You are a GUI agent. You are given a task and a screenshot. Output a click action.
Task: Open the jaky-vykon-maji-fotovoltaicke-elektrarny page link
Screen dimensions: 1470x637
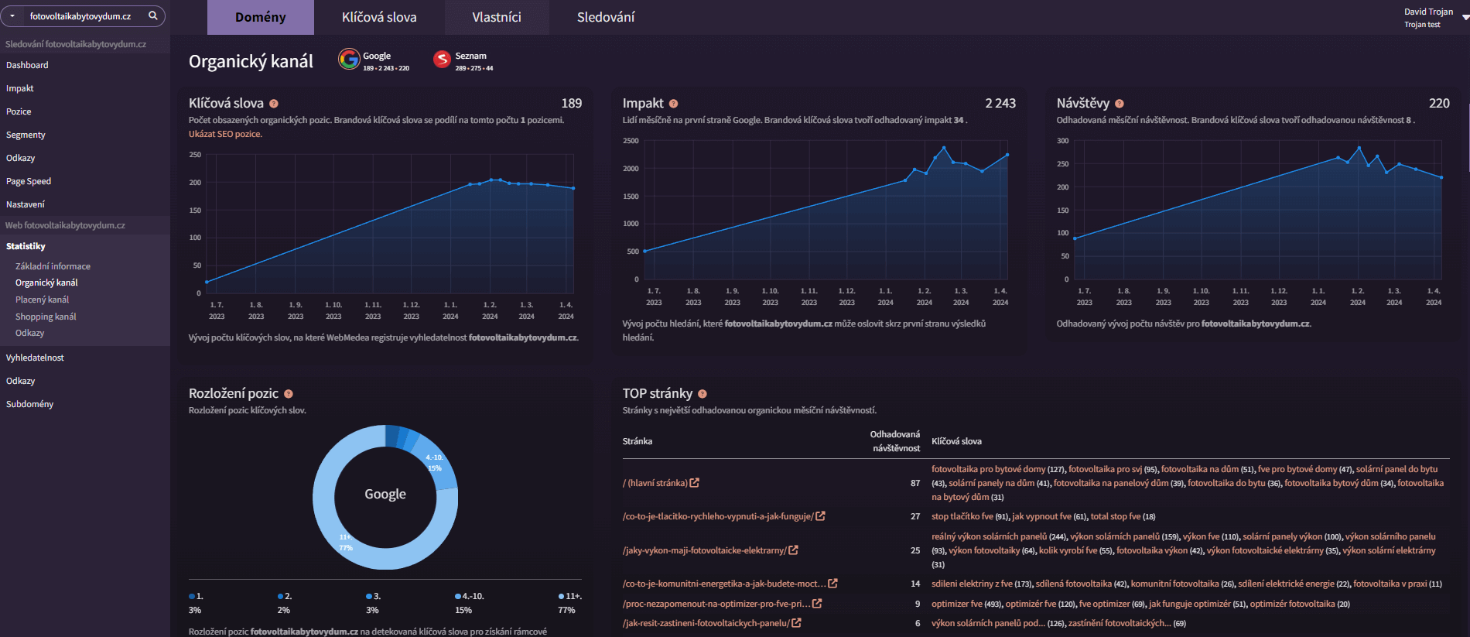(x=704, y=550)
